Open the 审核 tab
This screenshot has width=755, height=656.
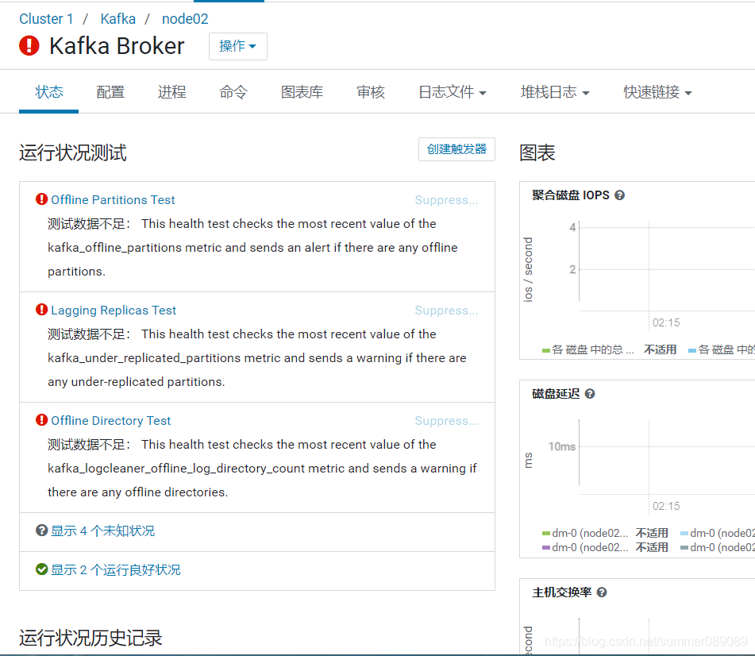371,92
